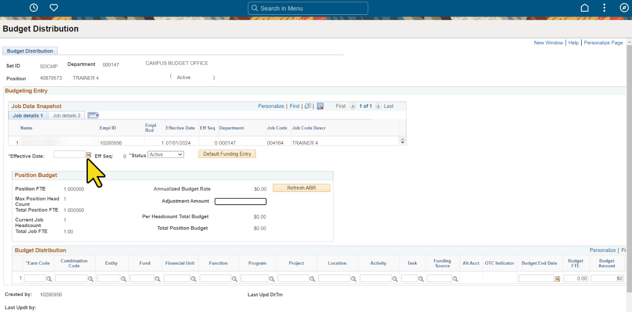Click the Default Funding Entry button
Image resolution: width=632 pixels, height=312 pixels.
pos(227,154)
